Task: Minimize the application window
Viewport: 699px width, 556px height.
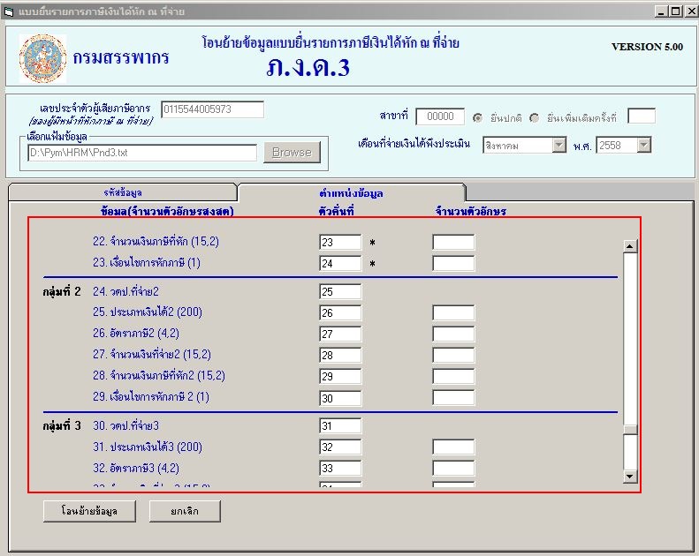Action: [x=661, y=11]
